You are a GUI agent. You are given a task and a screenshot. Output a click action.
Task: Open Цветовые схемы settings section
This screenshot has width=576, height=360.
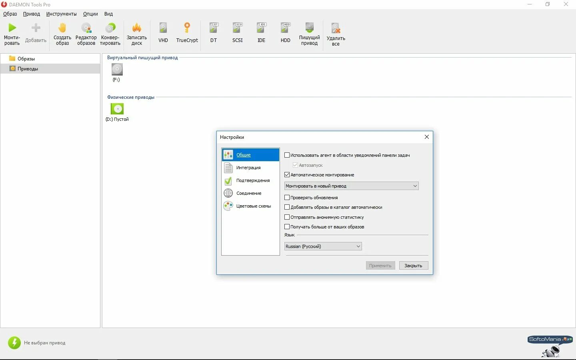coord(250,206)
